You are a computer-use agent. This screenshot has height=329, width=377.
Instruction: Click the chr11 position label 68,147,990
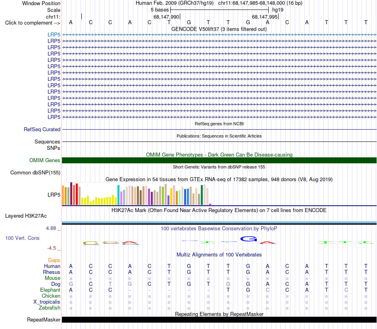click(166, 17)
